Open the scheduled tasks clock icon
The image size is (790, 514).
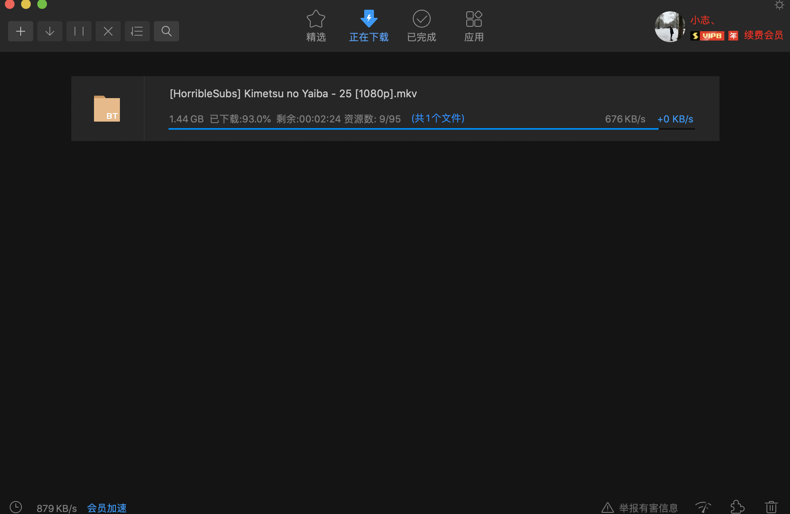tap(16, 507)
